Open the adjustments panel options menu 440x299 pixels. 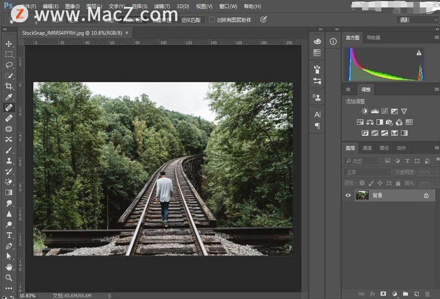coord(437,89)
